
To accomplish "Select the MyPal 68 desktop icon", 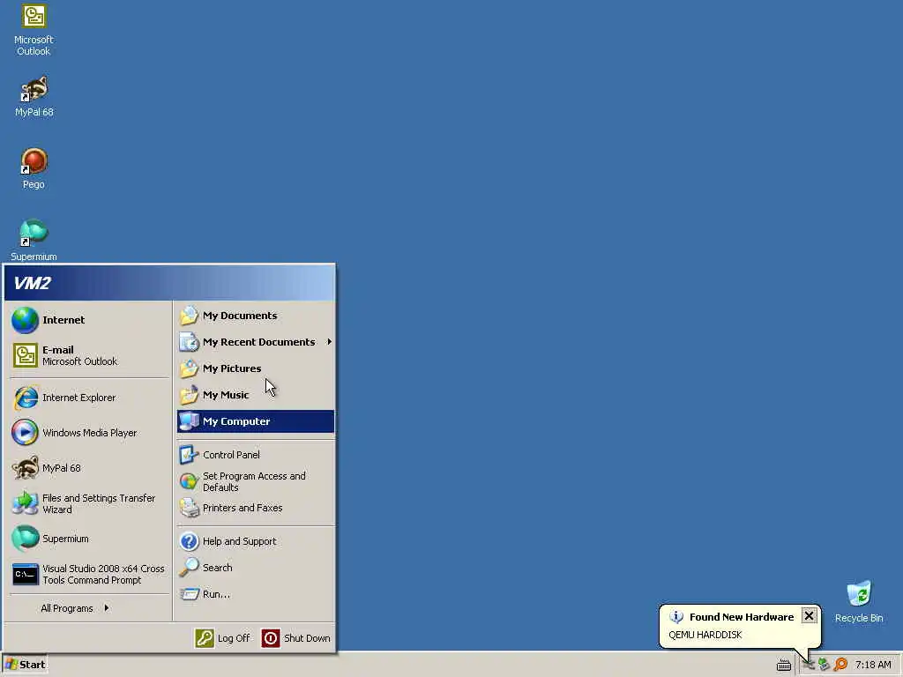I will click(x=34, y=97).
